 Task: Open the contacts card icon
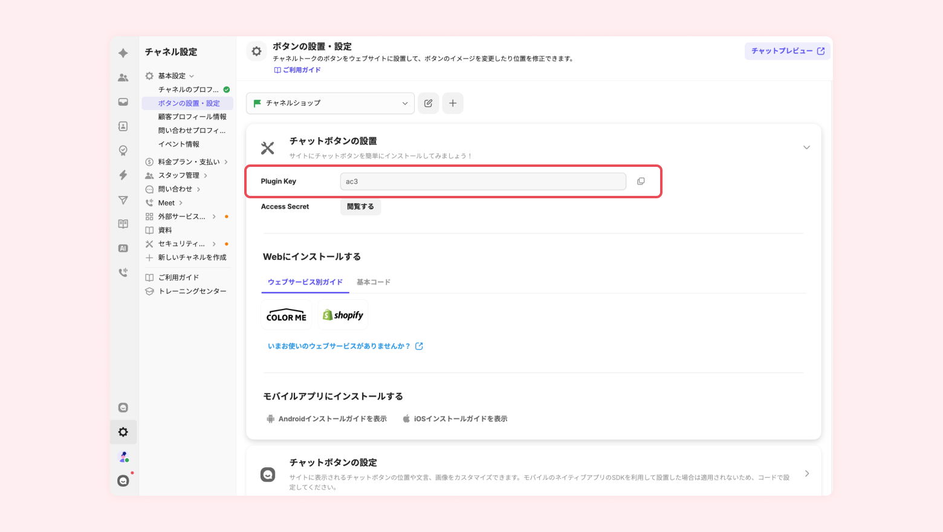pyautogui.click(x=123, y=126)
